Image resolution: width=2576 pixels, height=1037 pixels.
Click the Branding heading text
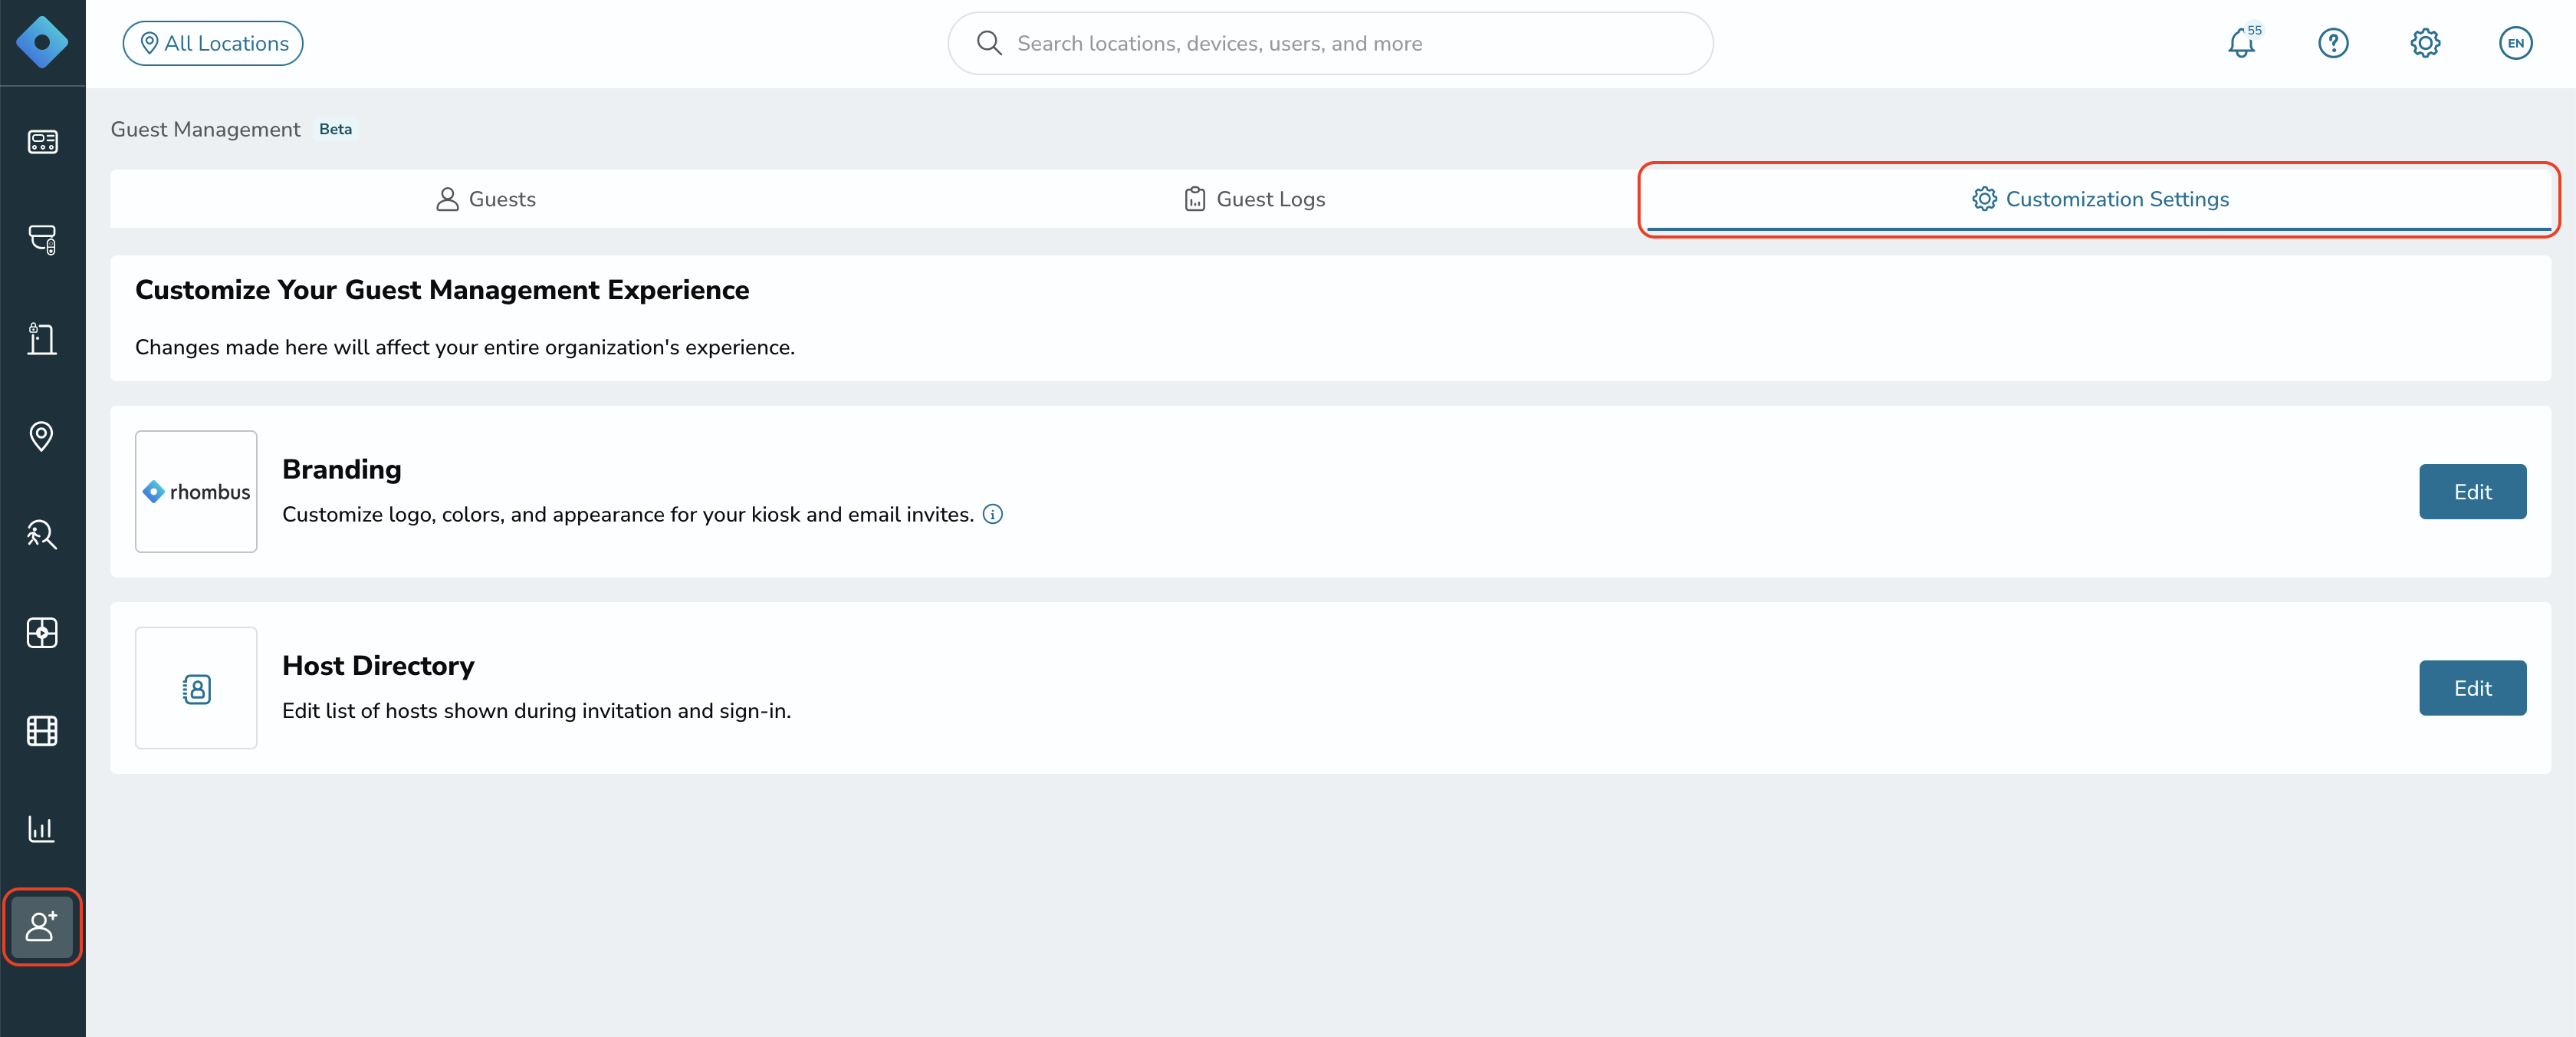(342, 469)
